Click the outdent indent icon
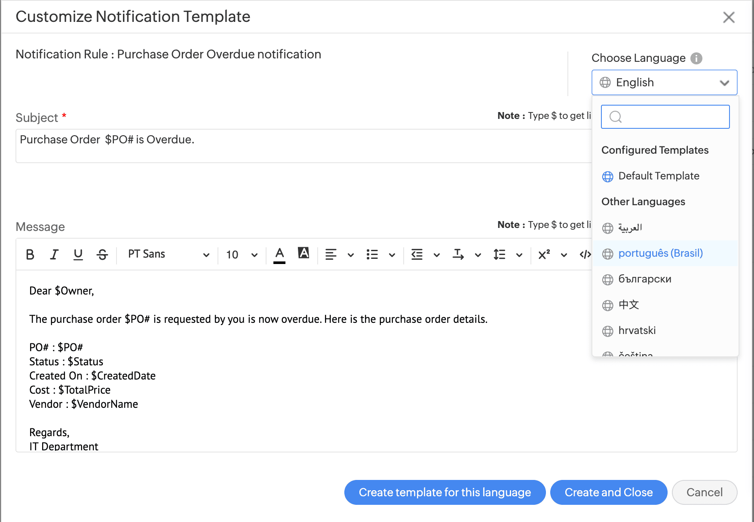Viewport: 754px width, 522px height. point(417,255)
